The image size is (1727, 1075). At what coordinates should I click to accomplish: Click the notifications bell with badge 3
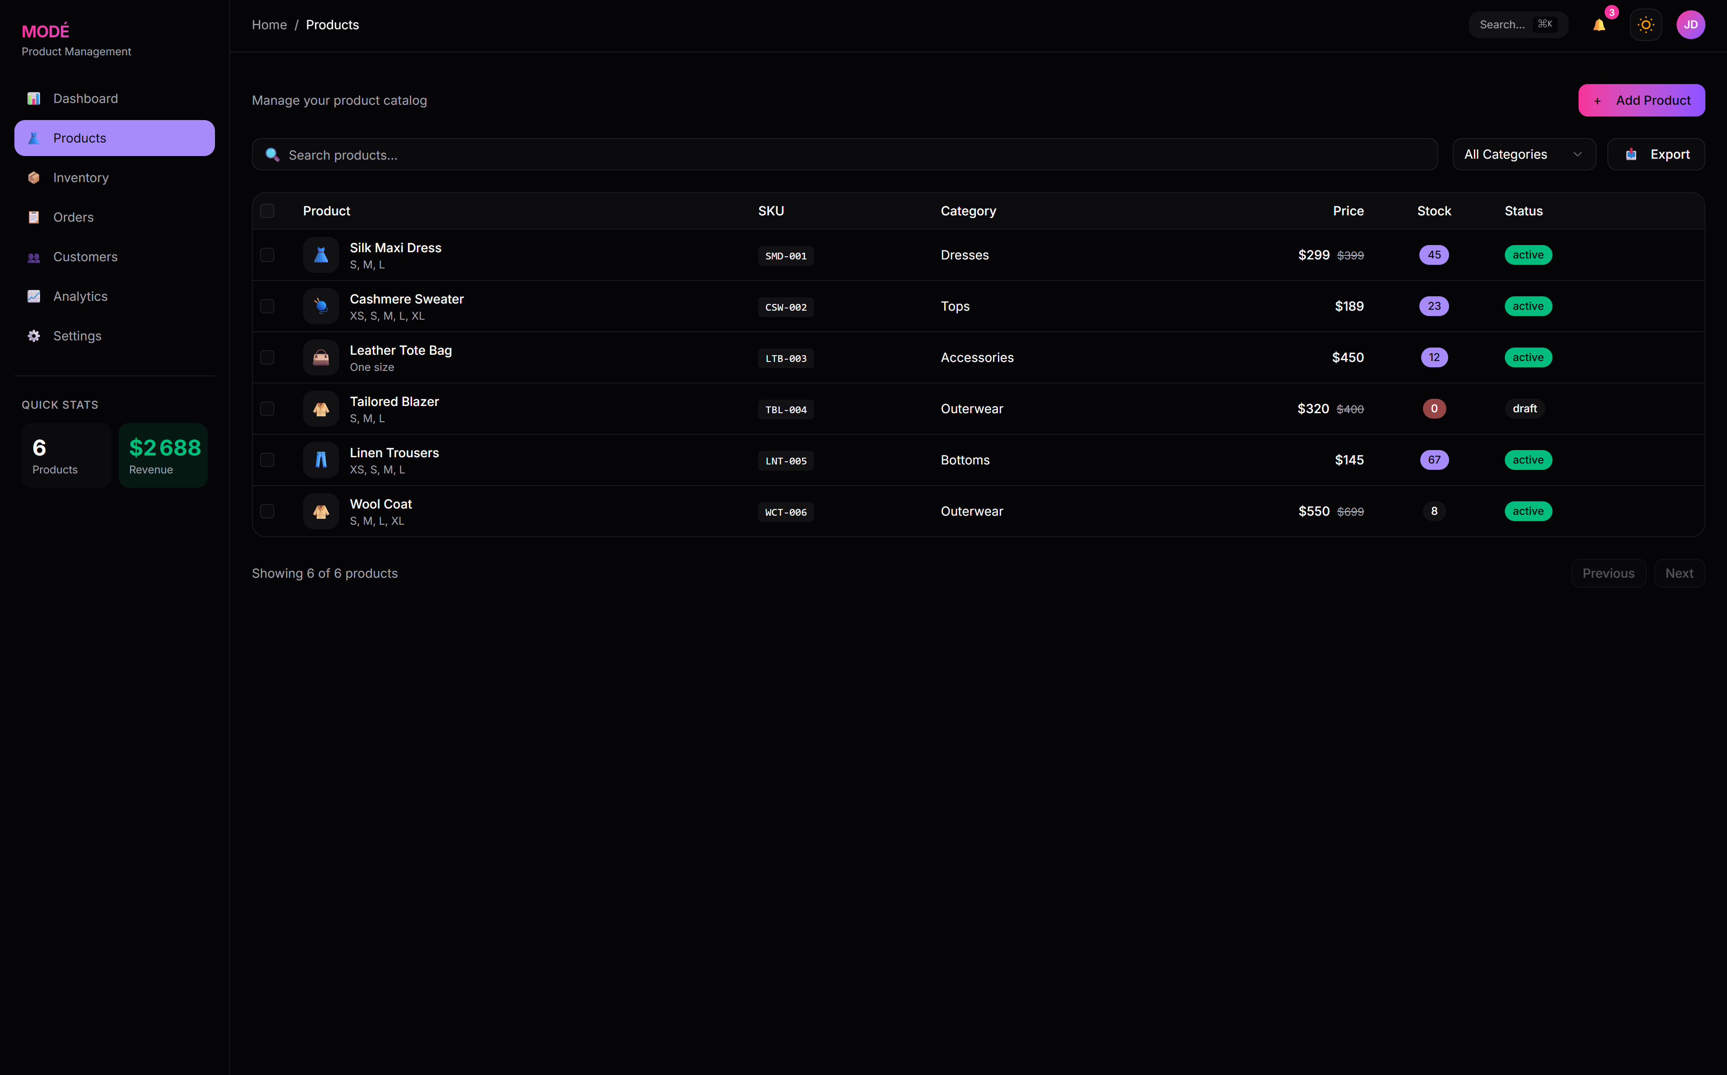(1601, 24)
